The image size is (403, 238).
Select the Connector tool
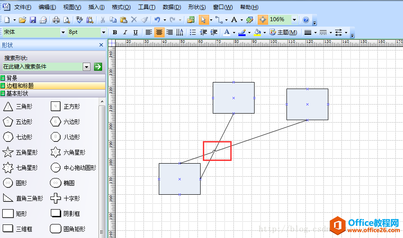(219, 20)
